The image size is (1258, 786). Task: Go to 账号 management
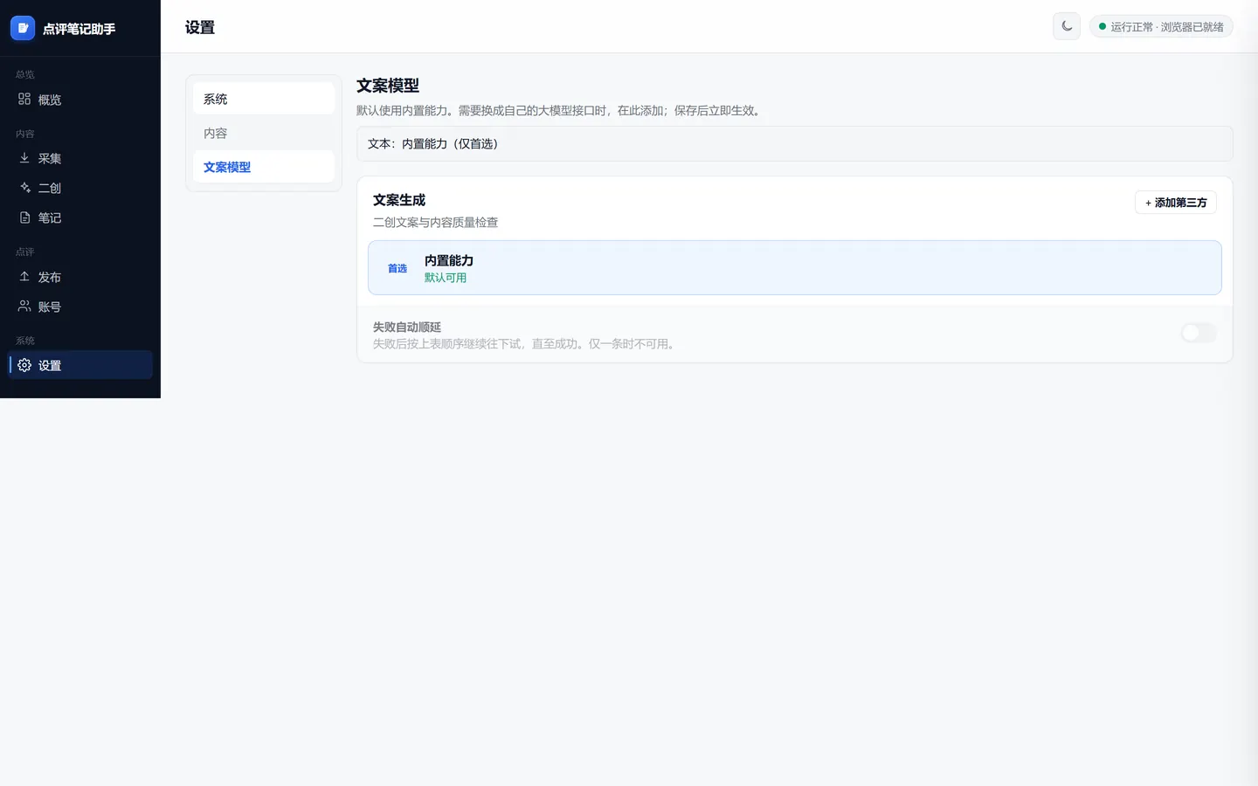pyautogui.click(x=80, y=307)
